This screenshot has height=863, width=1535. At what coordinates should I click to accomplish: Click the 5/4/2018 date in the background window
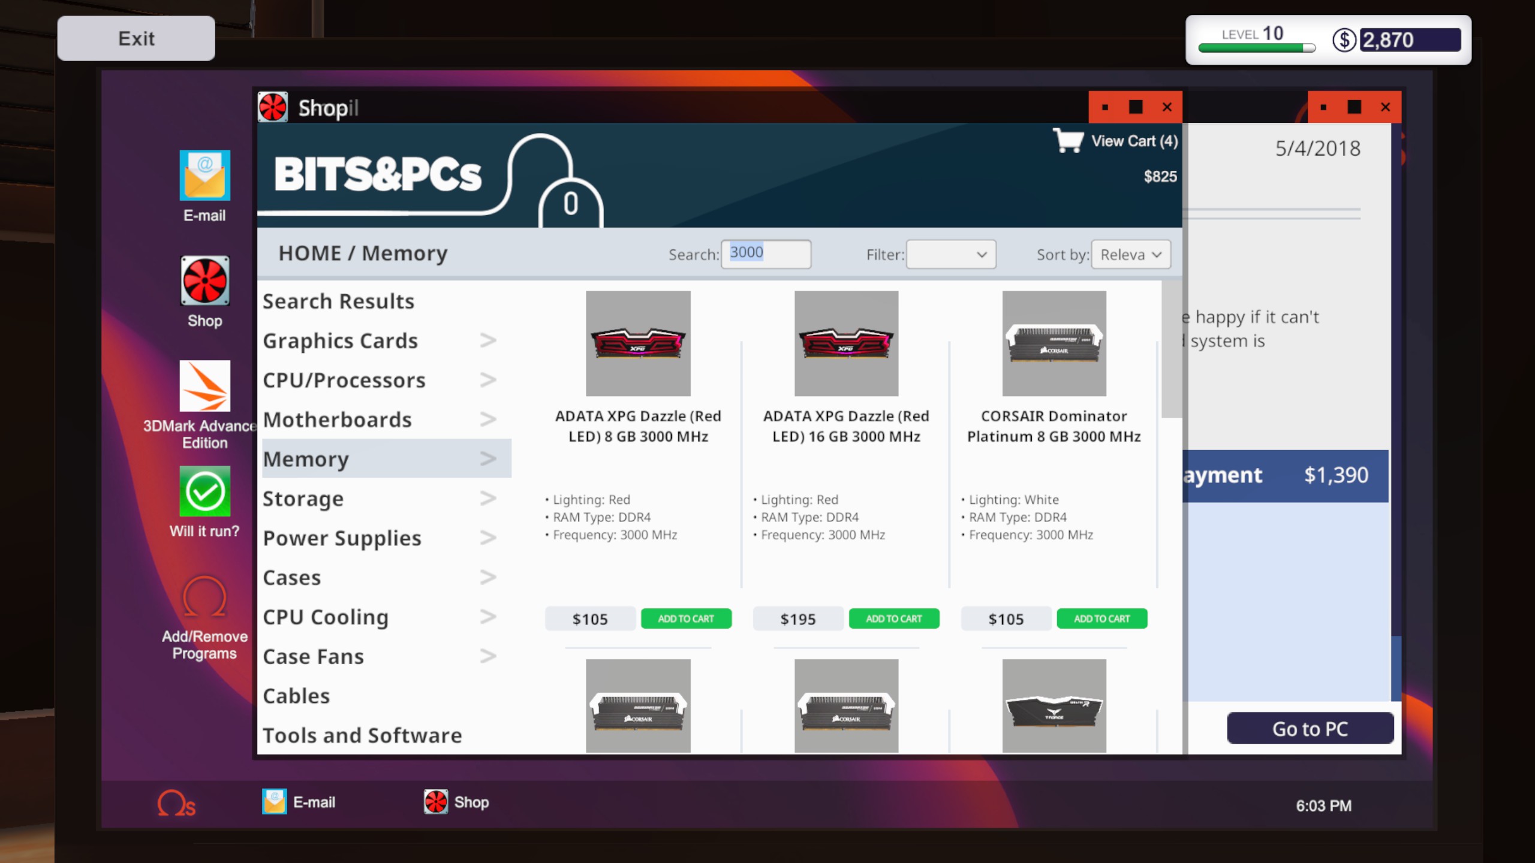(x=1318, y=148)
